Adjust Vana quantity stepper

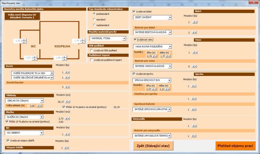(195, 52)
